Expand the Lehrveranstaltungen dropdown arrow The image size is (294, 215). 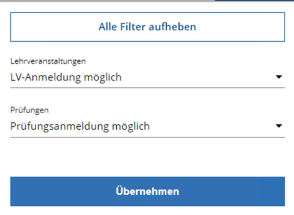tap(279, 77)
